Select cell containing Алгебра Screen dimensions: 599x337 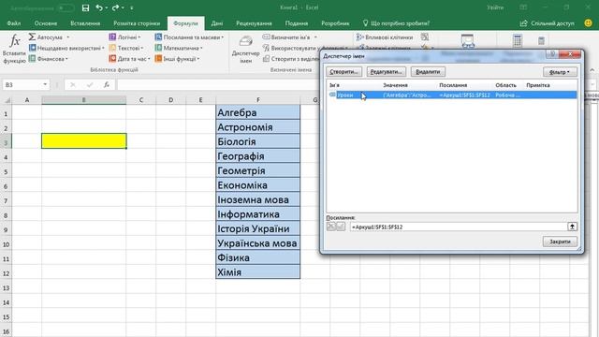pyautogui.click(x=258, y=112)
